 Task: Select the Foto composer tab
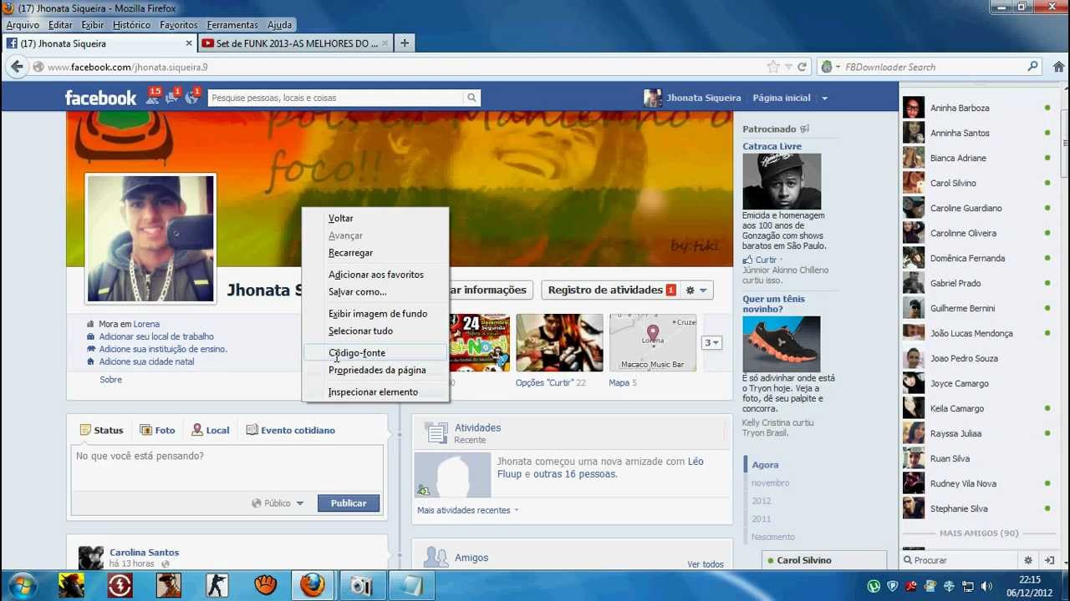(157, 430)
